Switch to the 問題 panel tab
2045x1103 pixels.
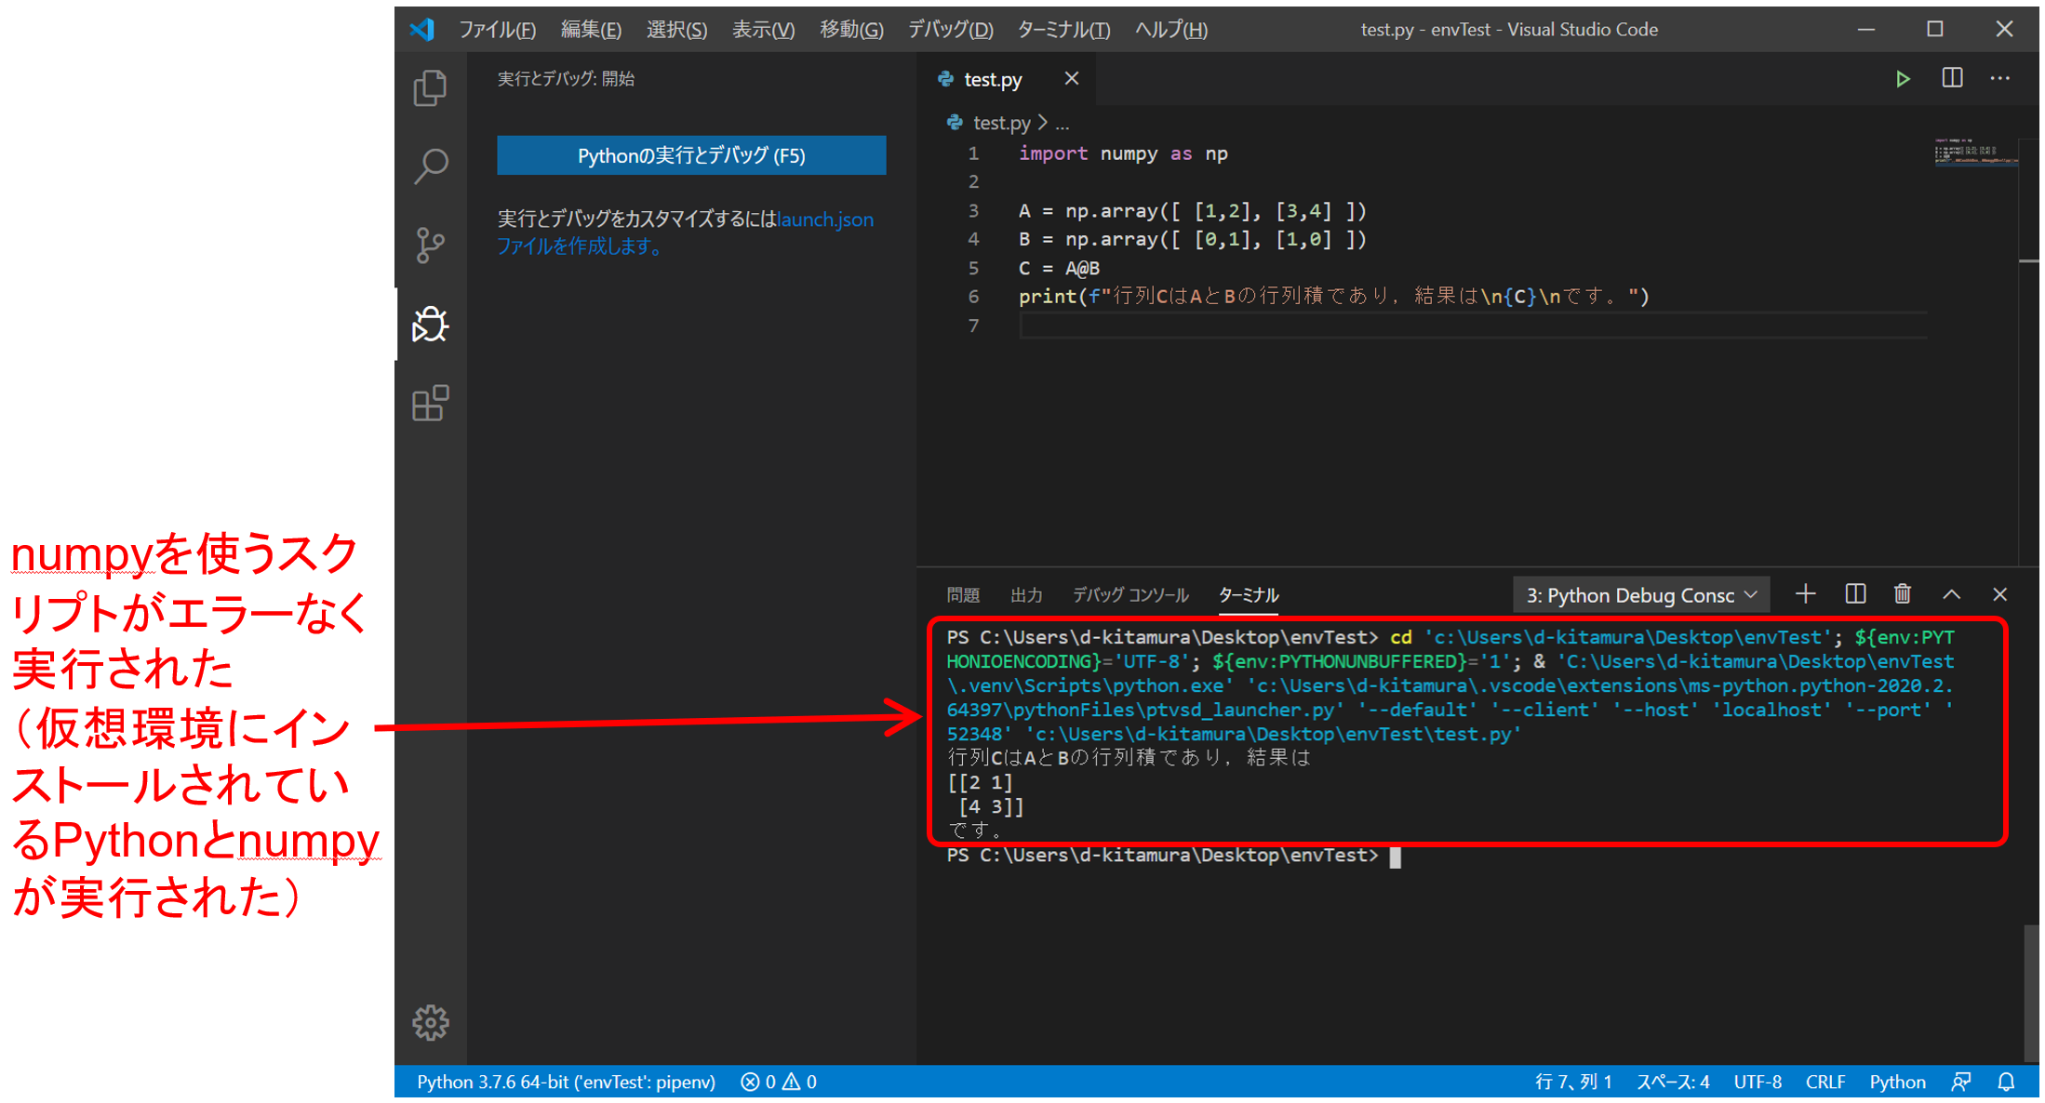tap(963, 595)
